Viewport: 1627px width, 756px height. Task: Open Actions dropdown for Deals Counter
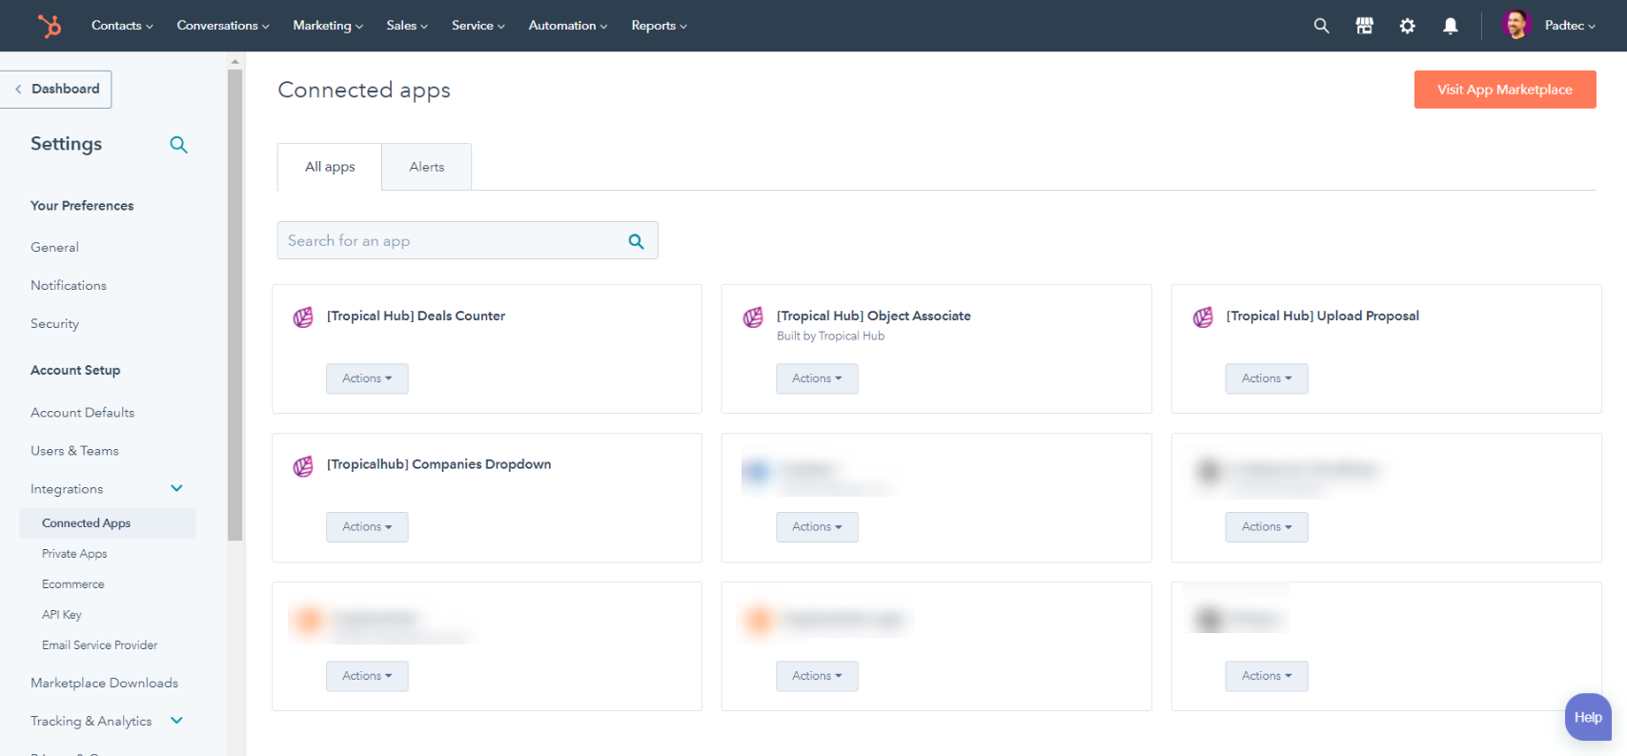click(x=367, y=378)
